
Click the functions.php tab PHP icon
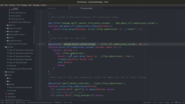pyautogui.click(x=81, y=8)
